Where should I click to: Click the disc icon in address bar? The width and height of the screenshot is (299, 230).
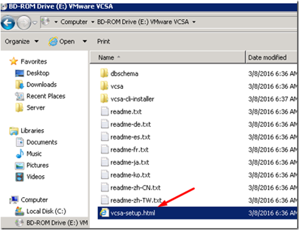(x=46, y=21)
